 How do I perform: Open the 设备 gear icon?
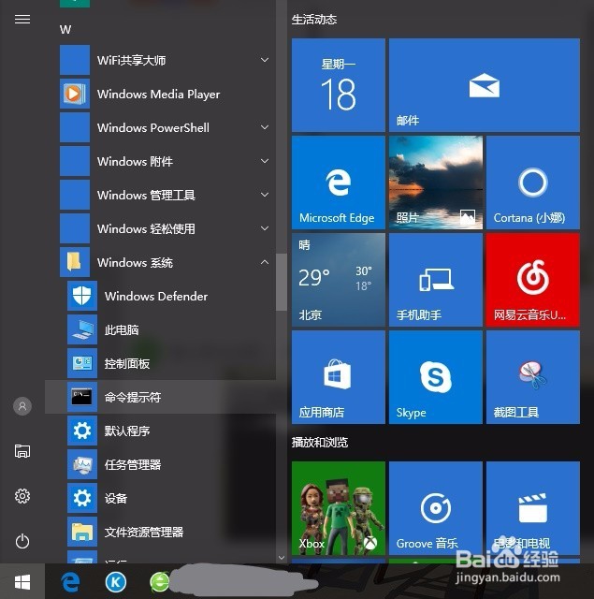coord(82,498)
